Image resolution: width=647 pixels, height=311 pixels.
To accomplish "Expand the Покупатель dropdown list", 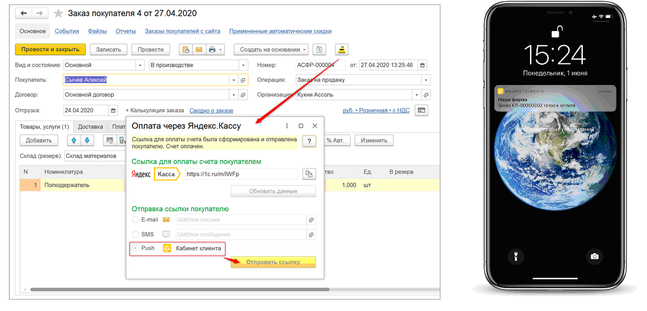I will pos(235,80).
